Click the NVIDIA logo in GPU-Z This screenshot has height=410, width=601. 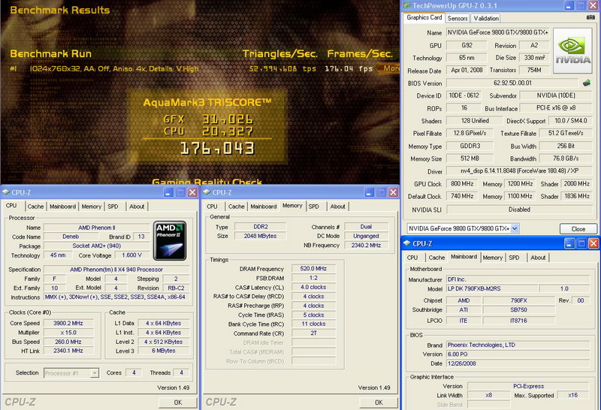572,50
